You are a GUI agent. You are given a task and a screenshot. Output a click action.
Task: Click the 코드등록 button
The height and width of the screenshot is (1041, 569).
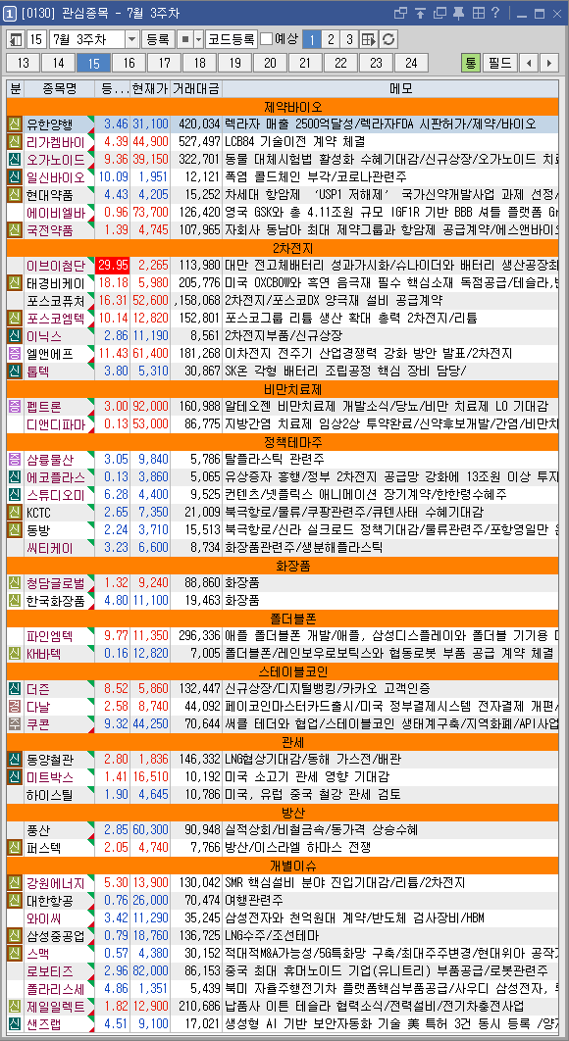pyautogui.click(x=232, y=39)
